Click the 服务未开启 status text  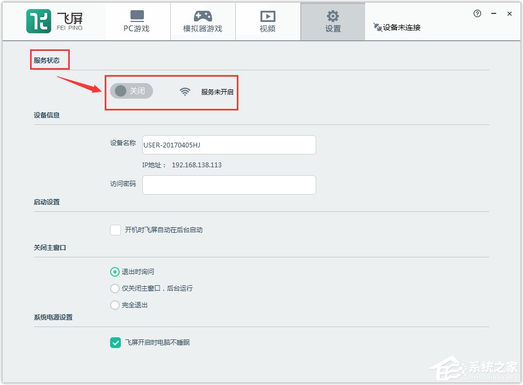point(217,92)
